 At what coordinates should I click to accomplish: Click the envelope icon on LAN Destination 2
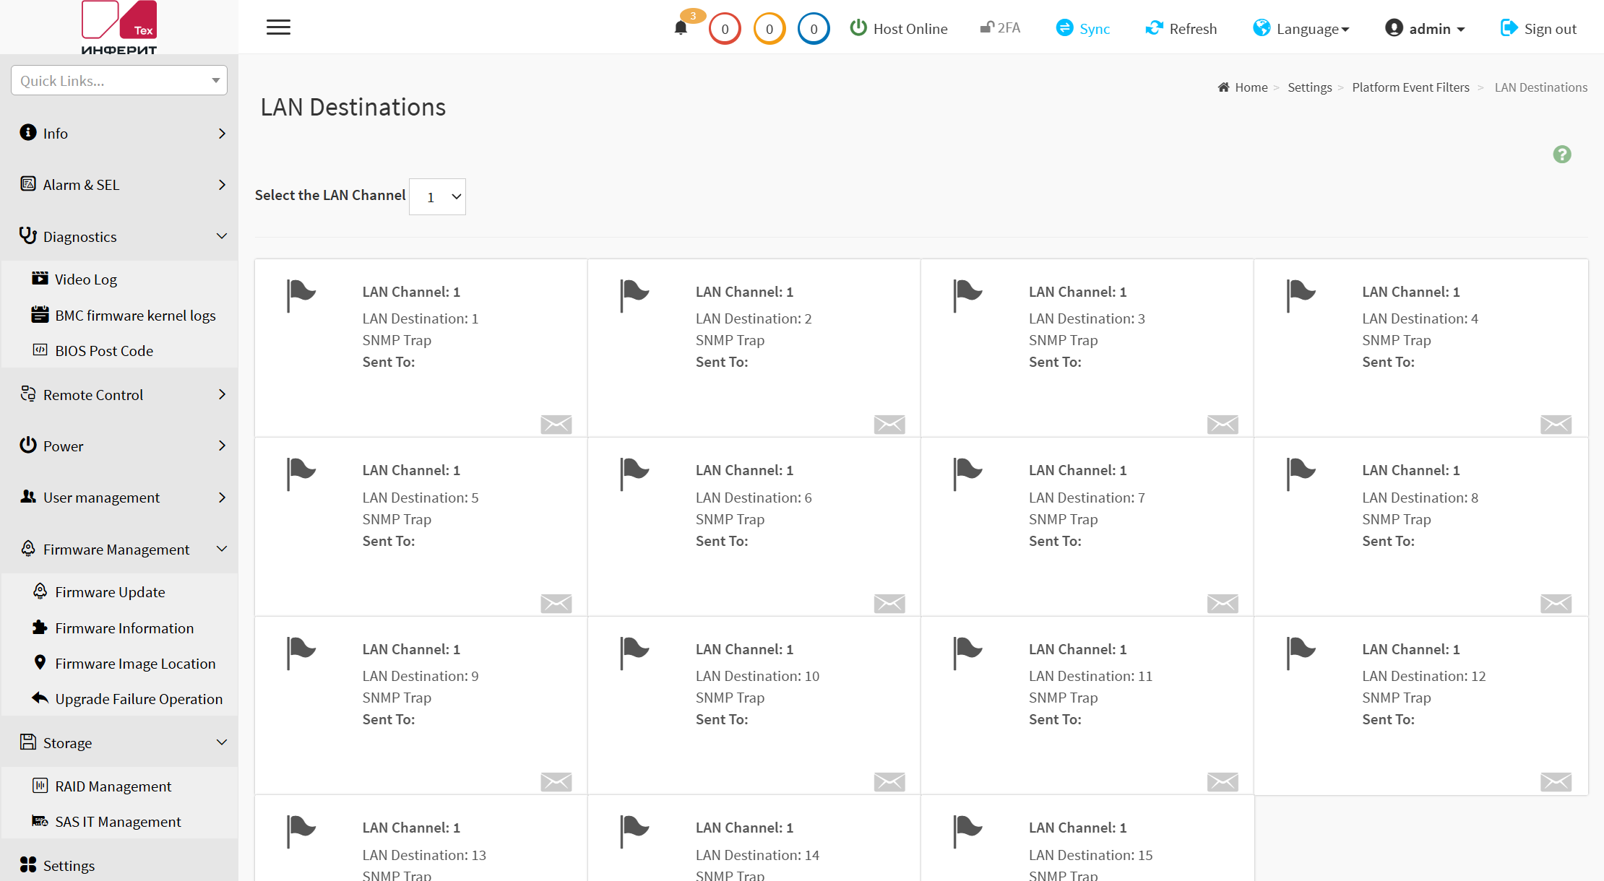click(x=889, y=425)
